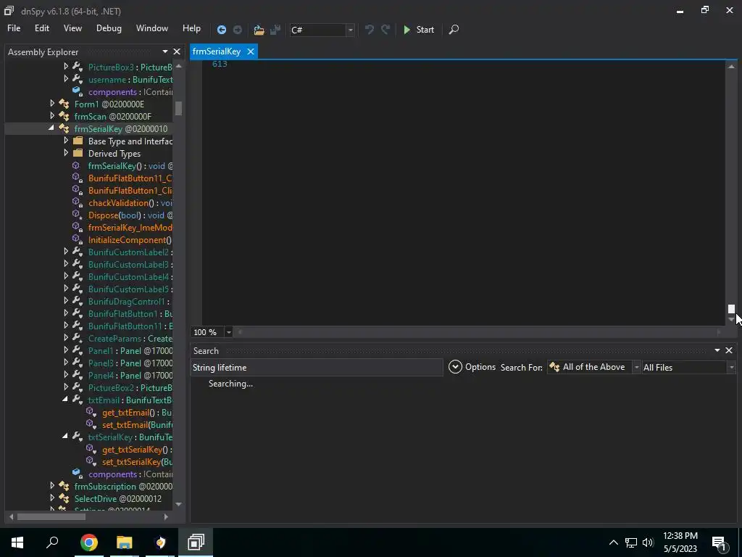This screenshot has width=742, height=557.
Task: Expand the Form1 class node
Action: [52, 103]
